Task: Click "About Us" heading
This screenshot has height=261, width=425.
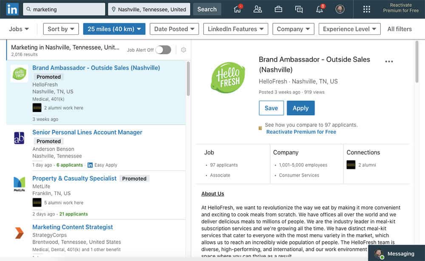Action: (213, 194)
